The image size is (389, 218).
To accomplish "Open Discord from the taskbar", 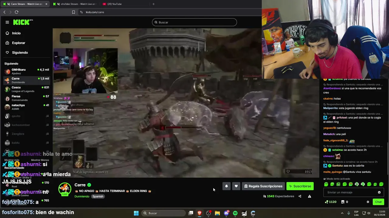I will pos(226,213).
